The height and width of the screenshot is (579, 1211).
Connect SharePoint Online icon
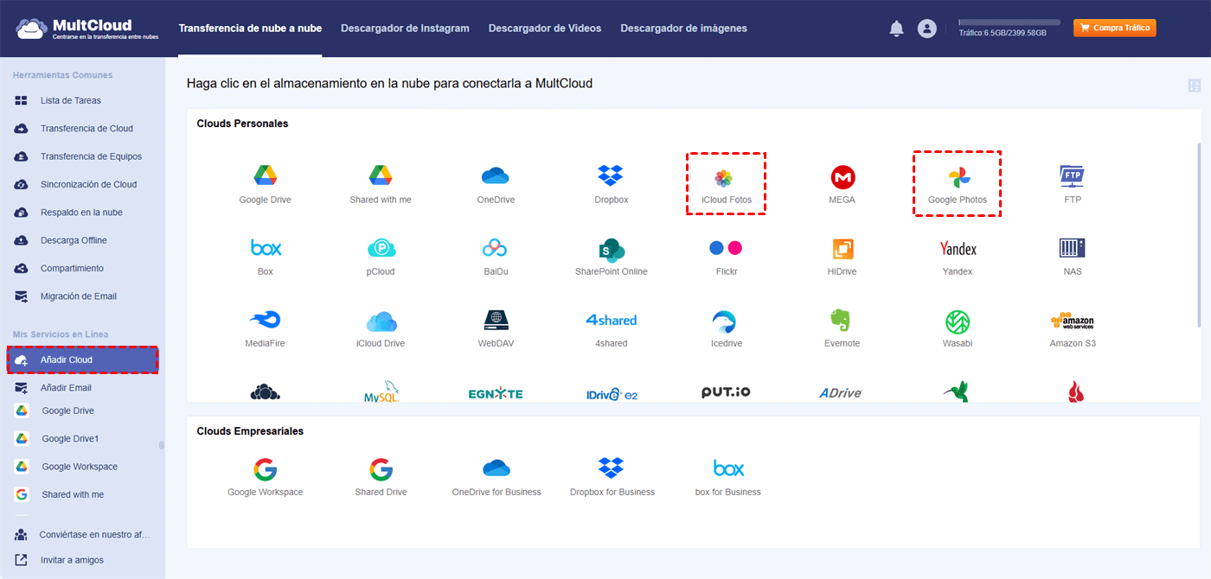[611, 249]
